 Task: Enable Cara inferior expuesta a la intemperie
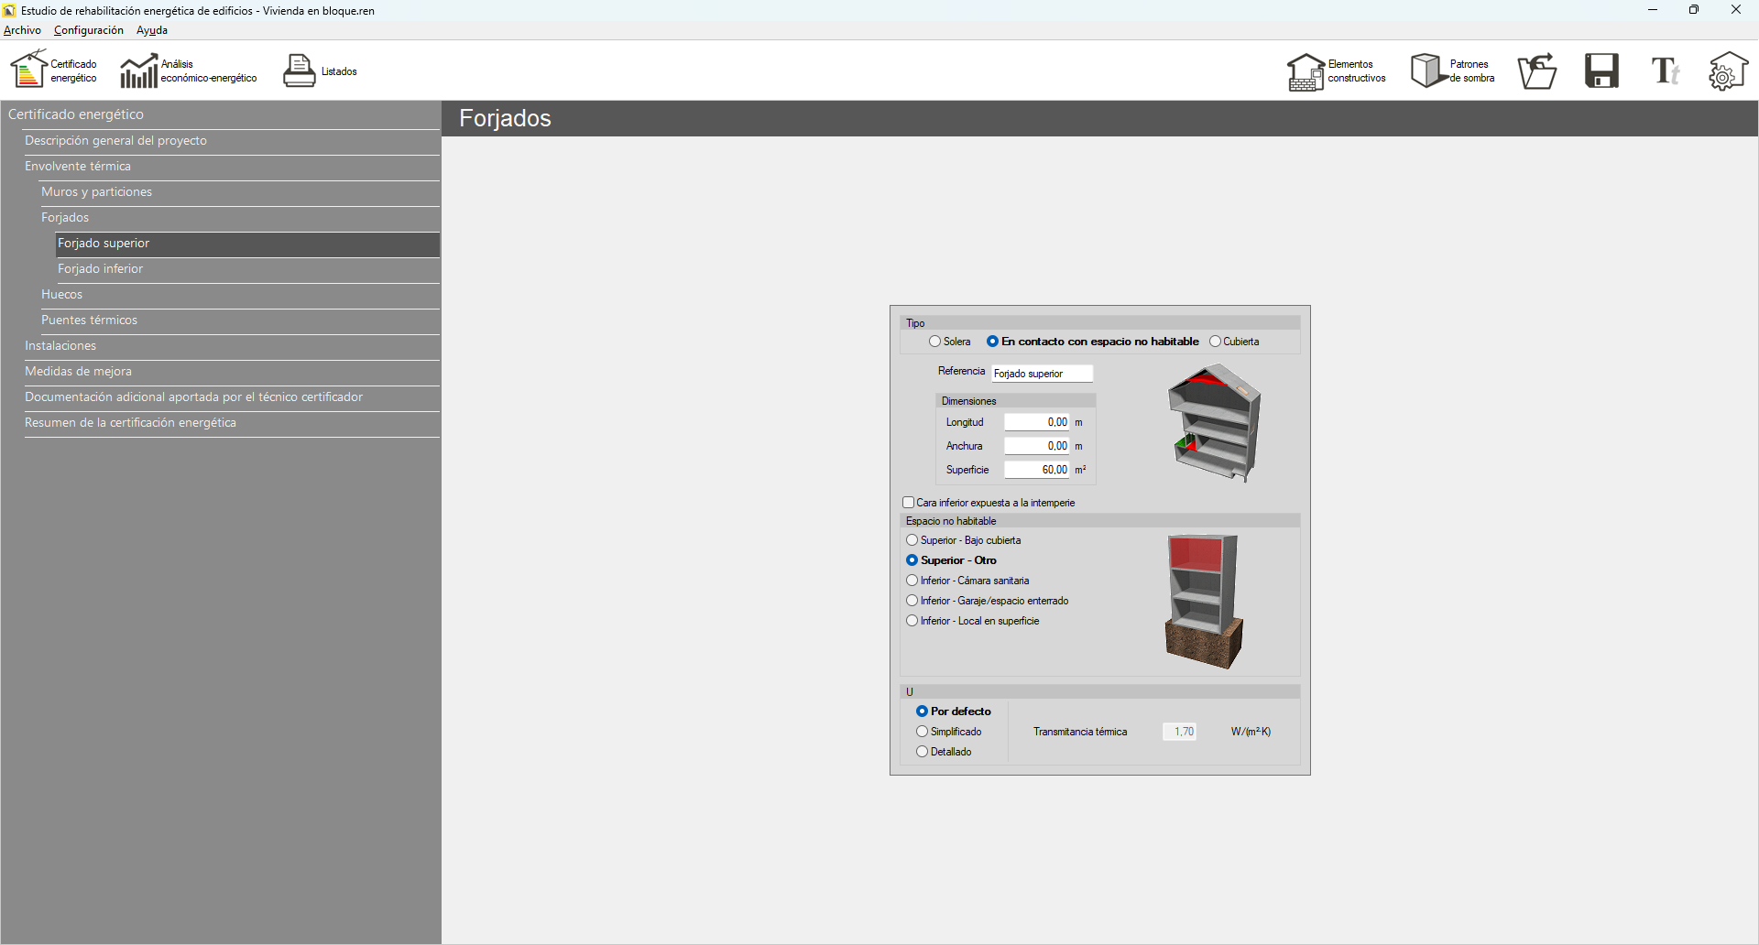[909, 503]
